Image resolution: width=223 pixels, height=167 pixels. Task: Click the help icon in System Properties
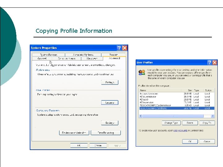point(119,48)
